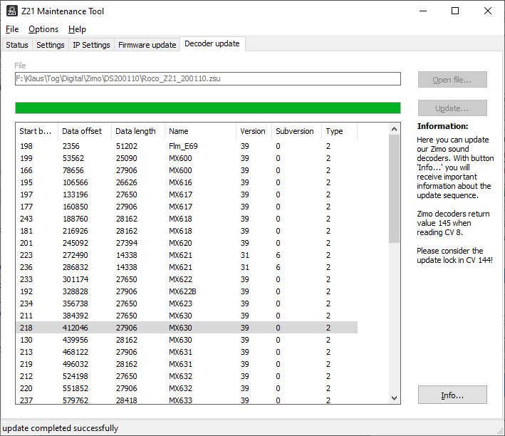Click the Open file... button
505x436 pixels.
coord(452,80)
